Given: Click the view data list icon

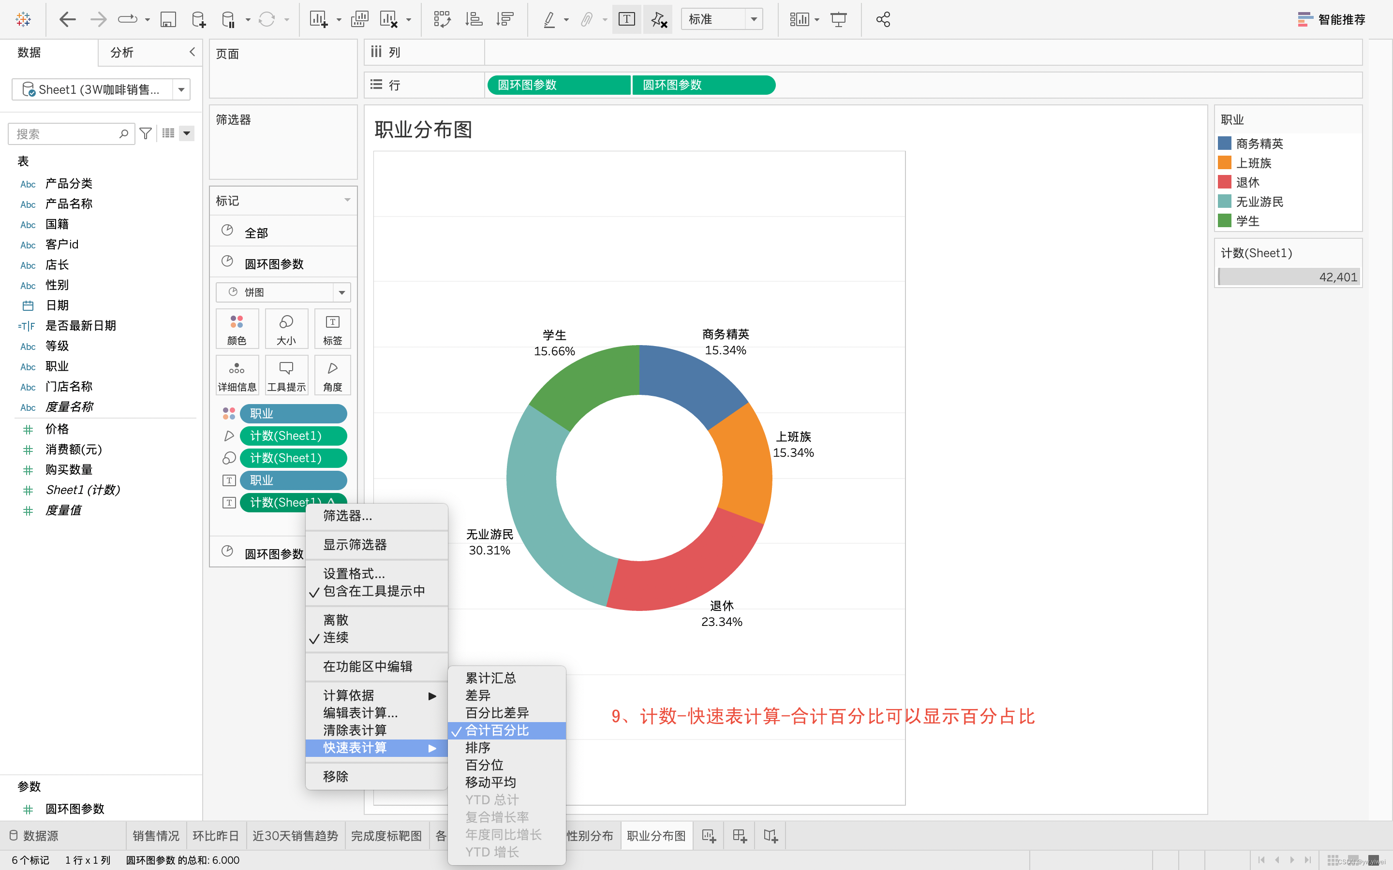Looking at the screenshot, I should pyautogui.click(x=168, y=133).
